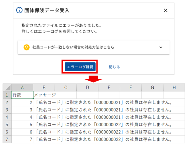The image size is (187, 145).
Task: Click the blue info icon in dialog title
Action: point(19,10)
